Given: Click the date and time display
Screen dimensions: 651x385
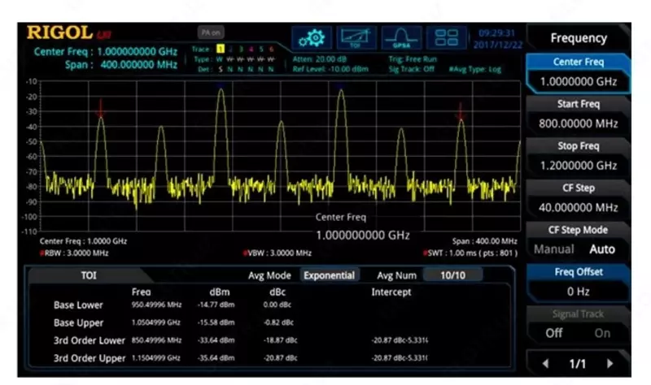Looking at the screenshot, I should coord(497,38).
